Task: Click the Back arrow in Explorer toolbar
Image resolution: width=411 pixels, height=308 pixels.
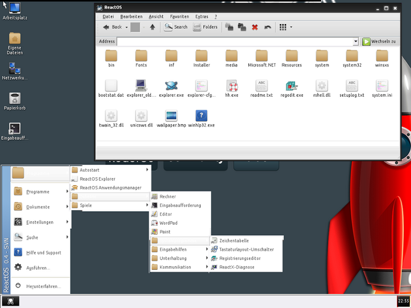Action: click(107, 27)
